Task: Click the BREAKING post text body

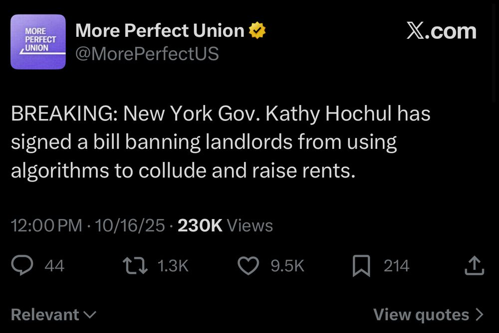Action: coord(220,142)
